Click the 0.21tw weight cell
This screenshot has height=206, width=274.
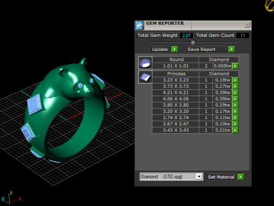[x=222, y=130]
